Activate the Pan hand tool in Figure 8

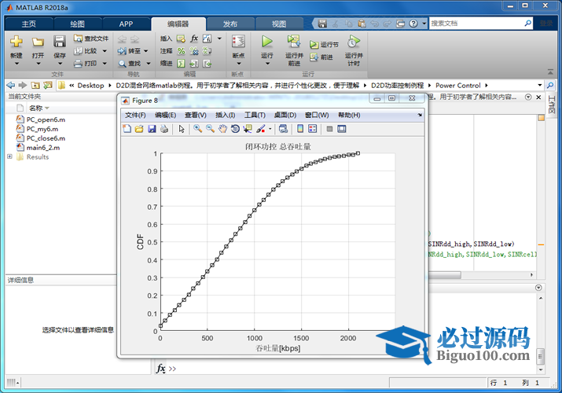coord(222,129)
